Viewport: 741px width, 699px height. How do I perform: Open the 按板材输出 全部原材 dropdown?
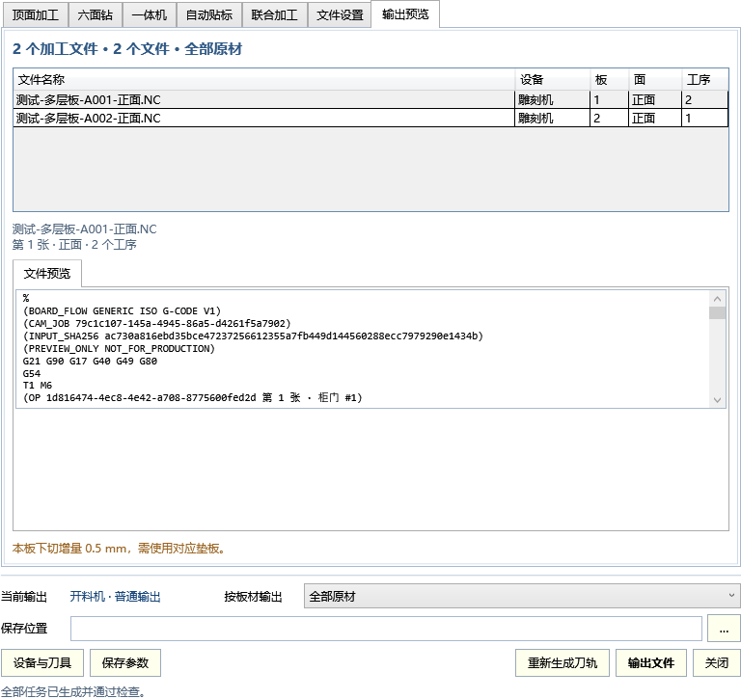[522, 596]
